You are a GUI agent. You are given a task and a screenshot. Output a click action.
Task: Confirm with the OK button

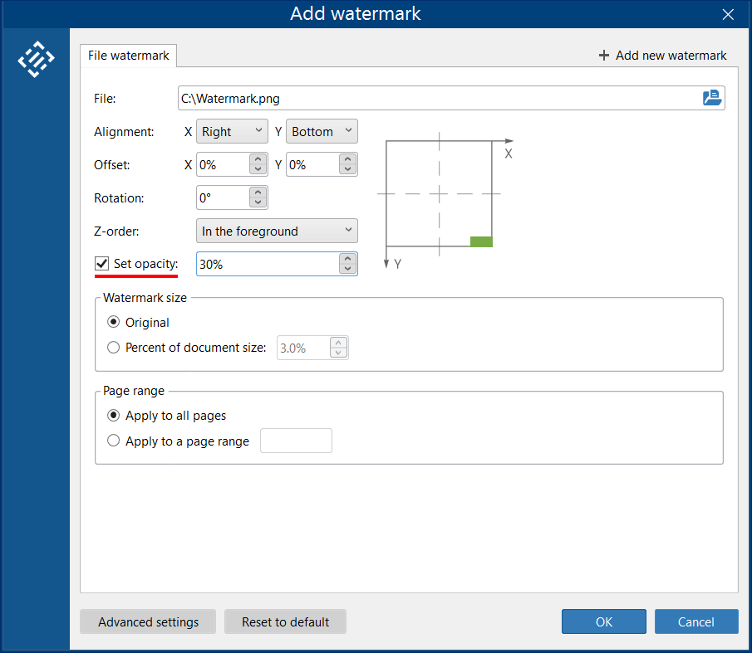[x=604, y=621]
